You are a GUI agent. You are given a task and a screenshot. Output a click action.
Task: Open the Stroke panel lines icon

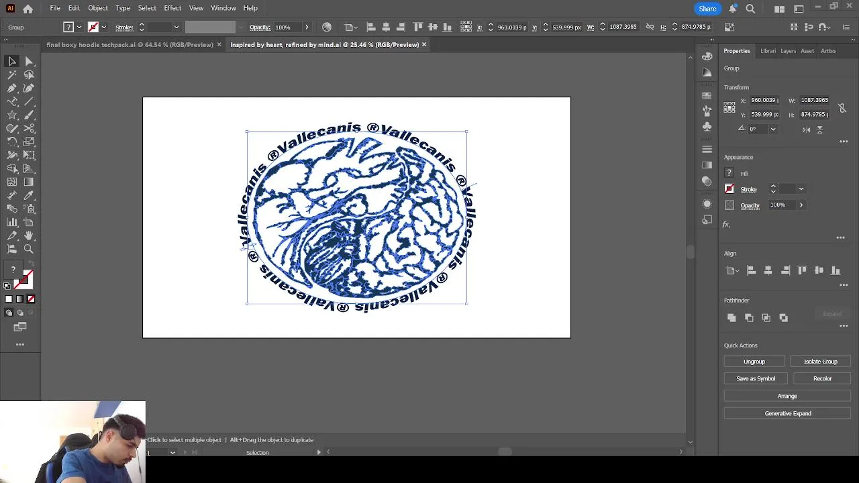[x=707, y=149]
